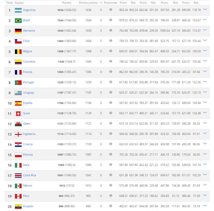Expand the Italia row details chevron
The width and height of the screenshot is (214, 211).
click(x=205, y=164)
